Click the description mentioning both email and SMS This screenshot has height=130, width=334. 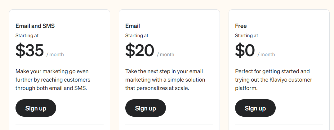coord(53,80)
